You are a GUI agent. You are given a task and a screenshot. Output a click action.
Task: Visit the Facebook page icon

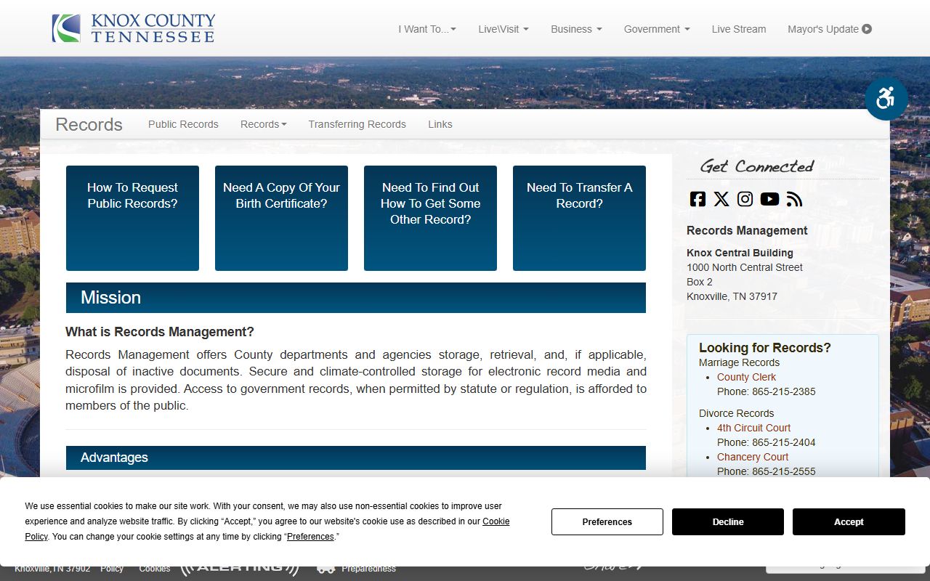pos(697,199)
